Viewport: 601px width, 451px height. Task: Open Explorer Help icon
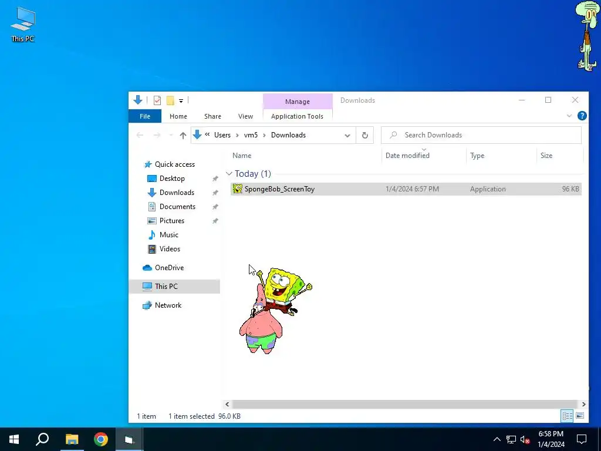coord(582,116)
